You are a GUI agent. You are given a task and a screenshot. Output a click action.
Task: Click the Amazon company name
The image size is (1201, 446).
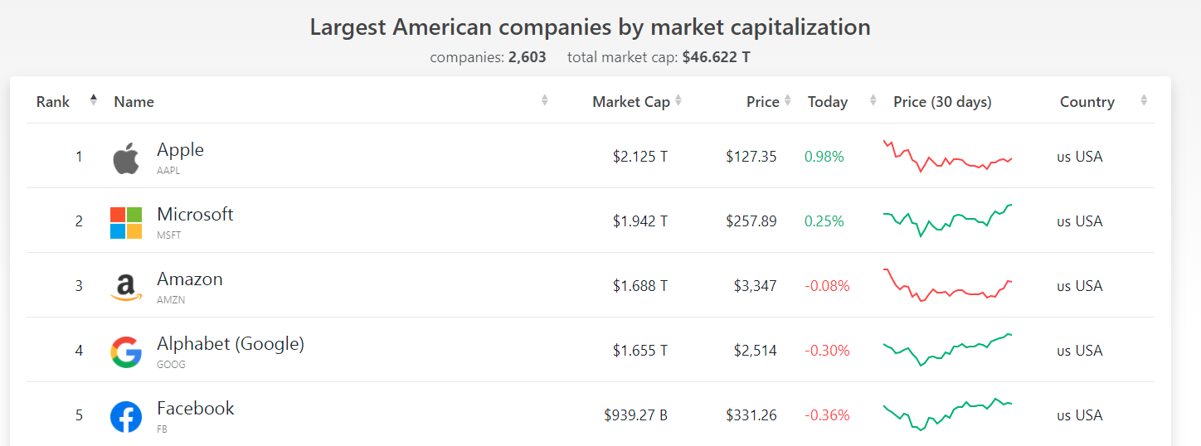point(190,279)
